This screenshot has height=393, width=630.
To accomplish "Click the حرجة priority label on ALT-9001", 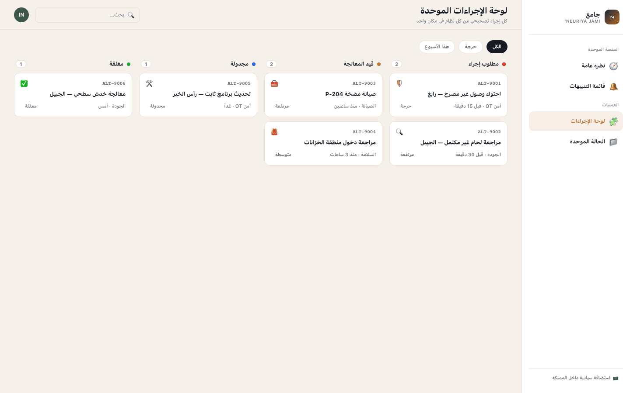I will pyautogui.click(x=406, y=106).
